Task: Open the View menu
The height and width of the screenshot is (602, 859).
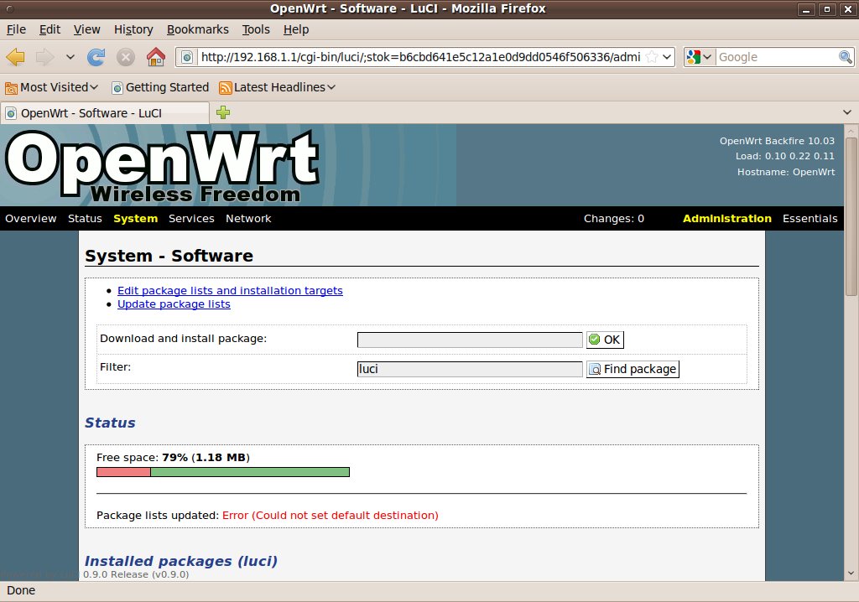Action: tap(86, 29)
